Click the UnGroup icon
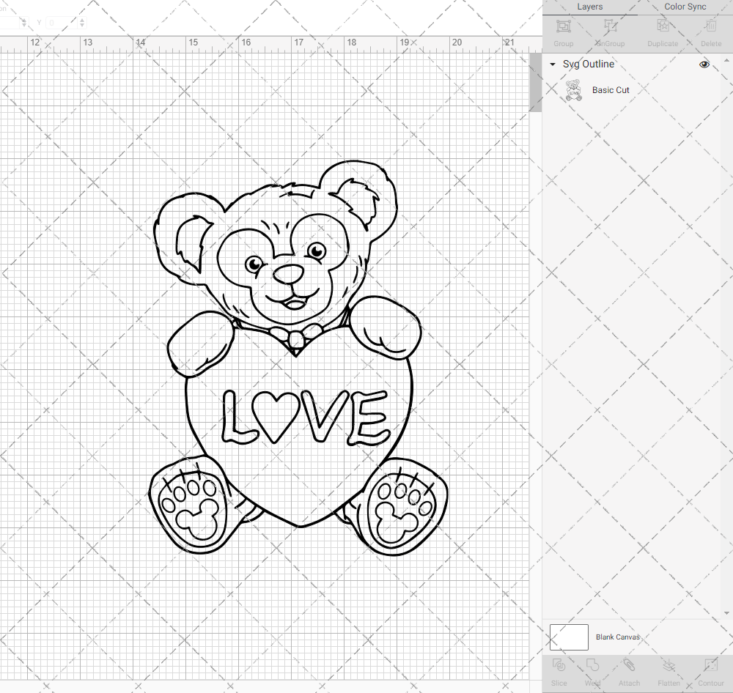 point(610,26)
